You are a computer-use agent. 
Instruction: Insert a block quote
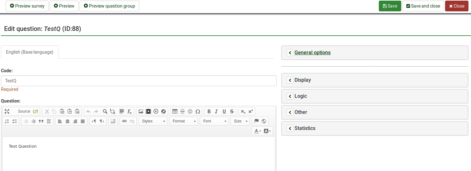pos(41,121)
